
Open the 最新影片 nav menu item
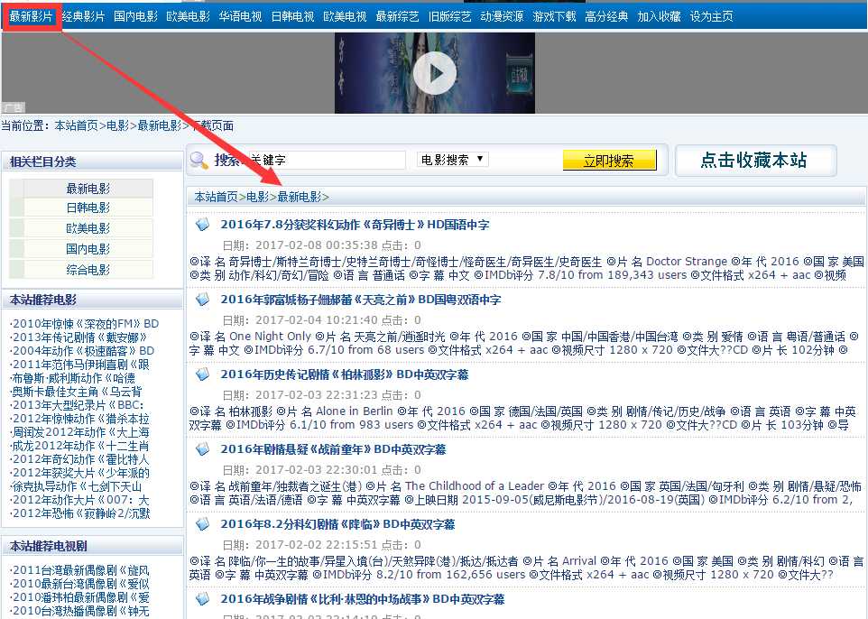[31, 16]
